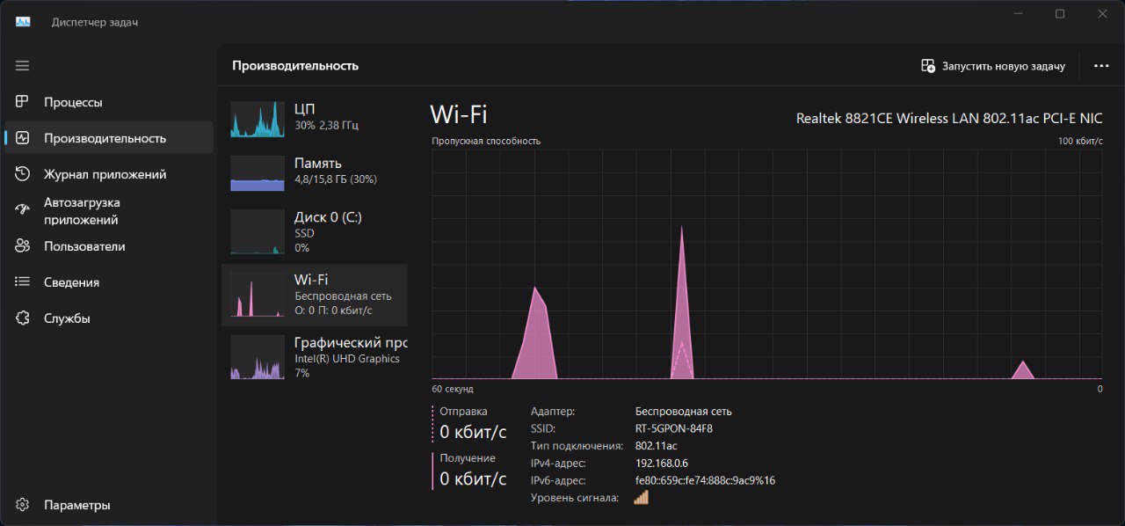
Task: Select the Память memory thumbnail
Action: [x=258, y=173]
